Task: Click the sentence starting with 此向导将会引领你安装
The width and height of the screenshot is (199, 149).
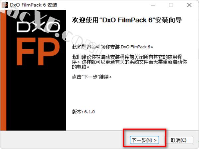Action: [112, 47]
